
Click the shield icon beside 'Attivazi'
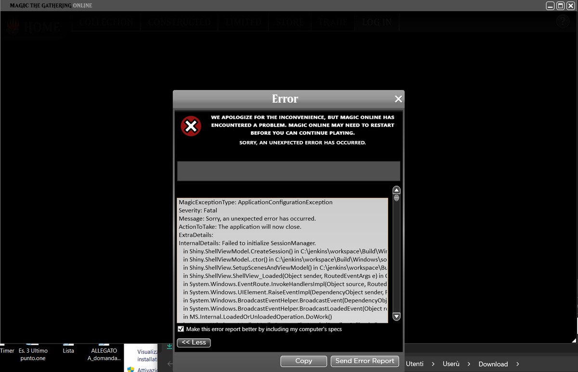pyautogui.click(x=131, y=370)
